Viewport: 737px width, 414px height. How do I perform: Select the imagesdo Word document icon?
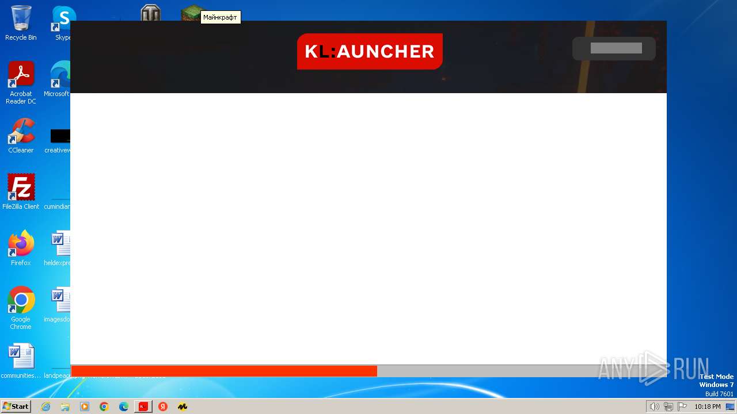[58, 305]
